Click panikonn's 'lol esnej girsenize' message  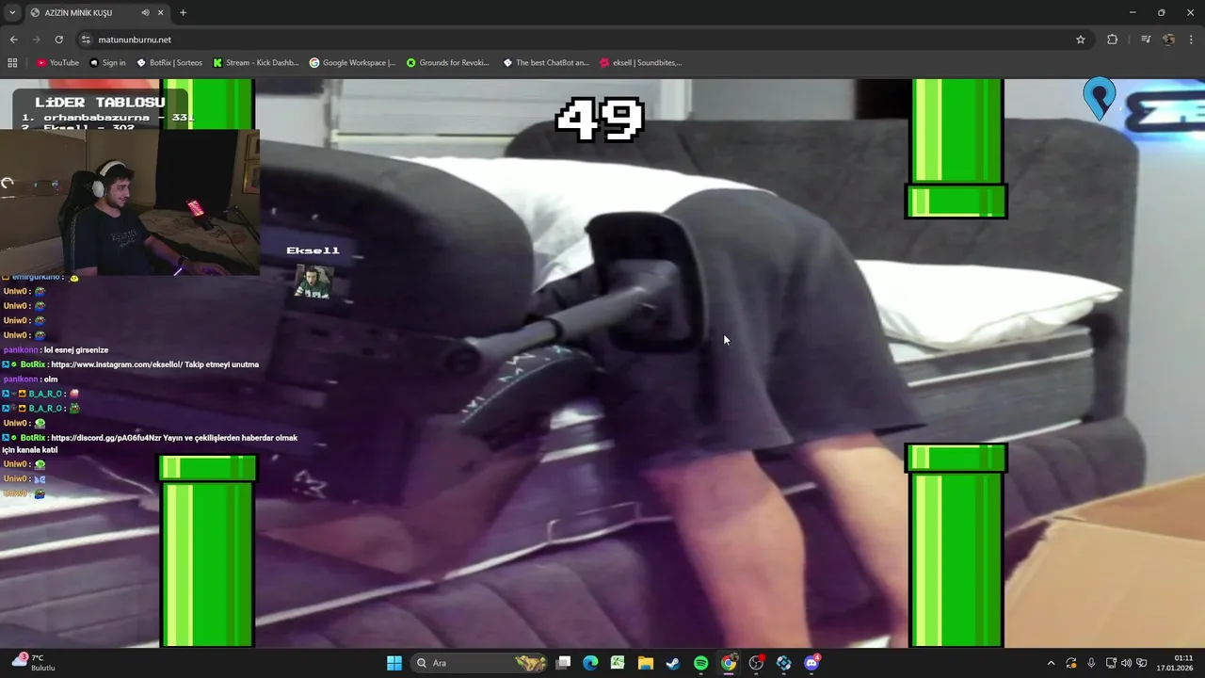click(56, 349)
